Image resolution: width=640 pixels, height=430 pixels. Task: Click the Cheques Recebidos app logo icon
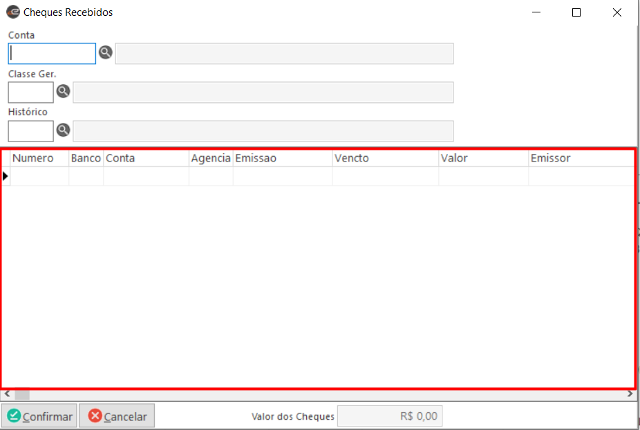tap(12, 12)
